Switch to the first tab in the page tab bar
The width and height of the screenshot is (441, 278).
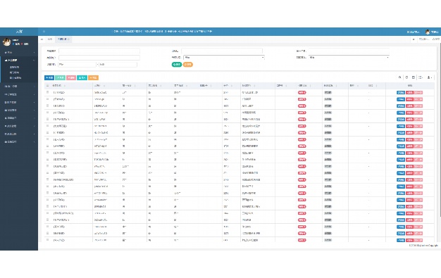pyautogui.click(x=50, y=39)
